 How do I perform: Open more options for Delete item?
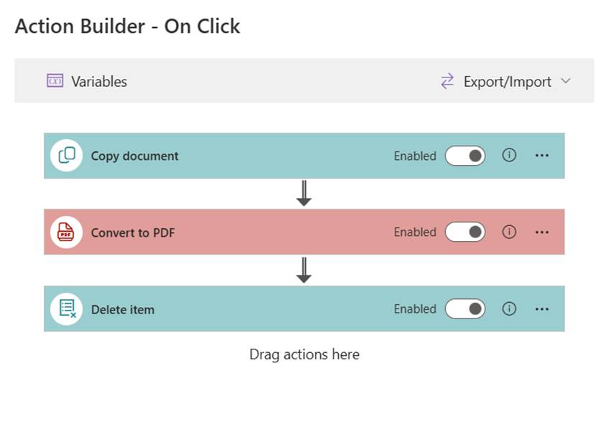click(542, 308)
